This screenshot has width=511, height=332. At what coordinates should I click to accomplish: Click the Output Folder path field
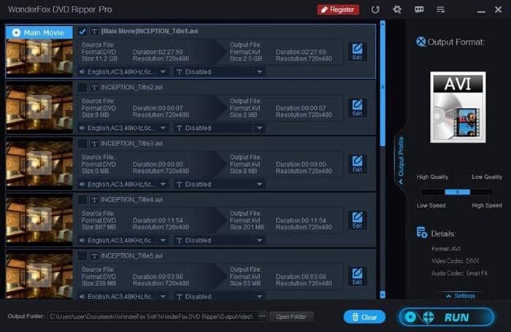152,317
